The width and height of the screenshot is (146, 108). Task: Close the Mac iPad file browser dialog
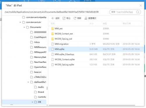click(x=141, y=6)
